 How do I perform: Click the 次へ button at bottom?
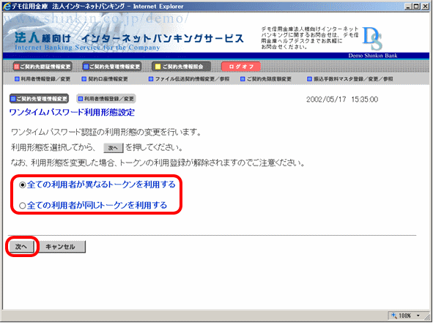pos(21,247)
